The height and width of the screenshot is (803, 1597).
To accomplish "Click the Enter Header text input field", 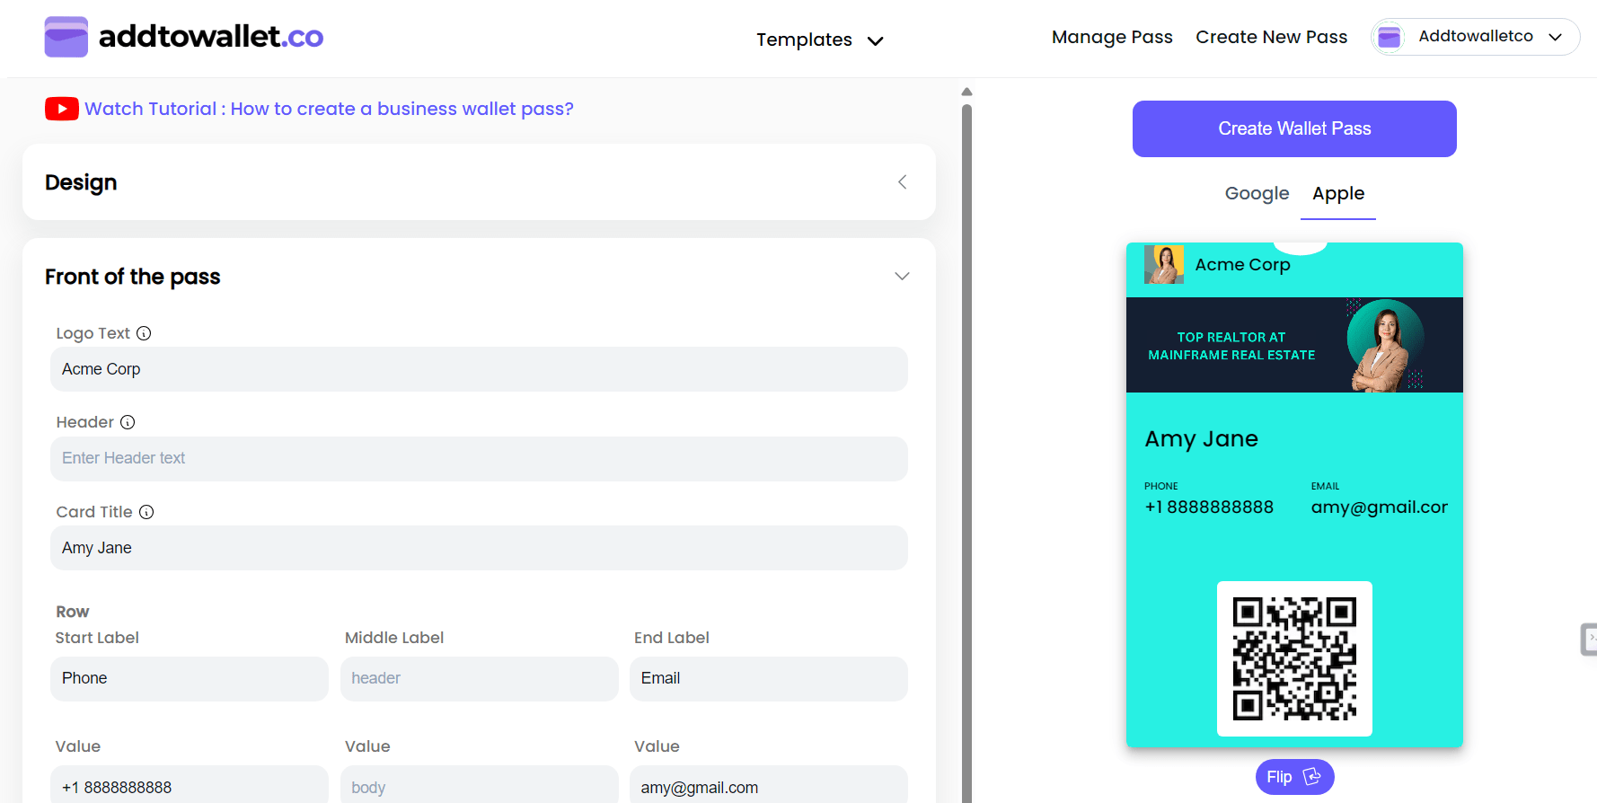I will pos(479,458).
